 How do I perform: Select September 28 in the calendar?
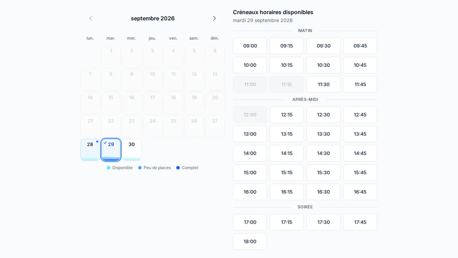click(x=90, y=150)
